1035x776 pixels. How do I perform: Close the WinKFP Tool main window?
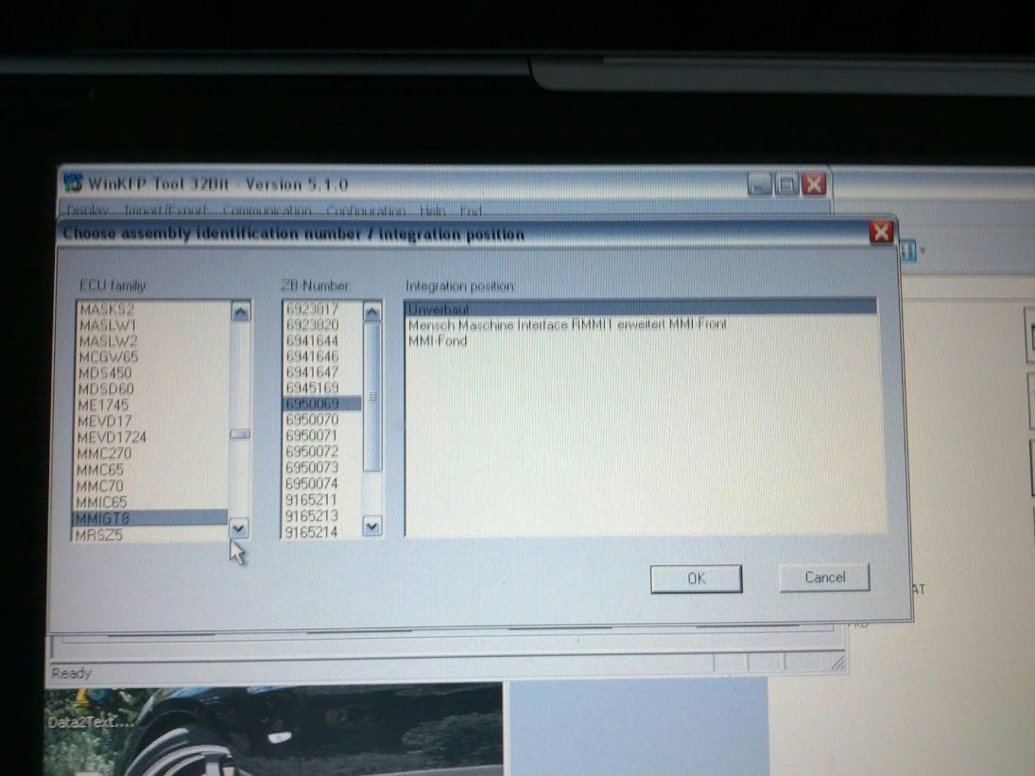tap(814, 184)
